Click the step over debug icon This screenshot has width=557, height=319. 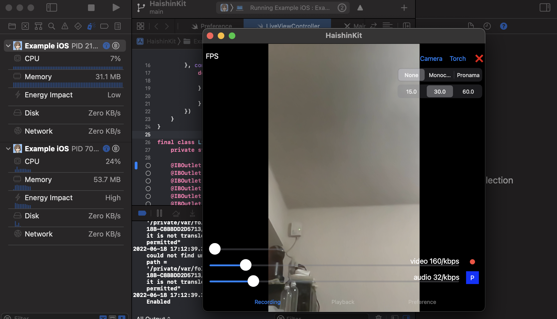176,213
